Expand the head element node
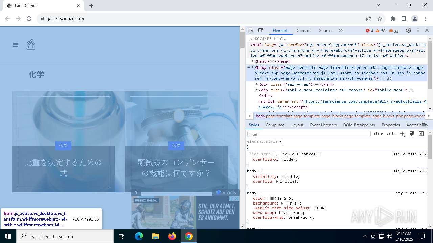433x243 pixels. (x=252, y=61)
